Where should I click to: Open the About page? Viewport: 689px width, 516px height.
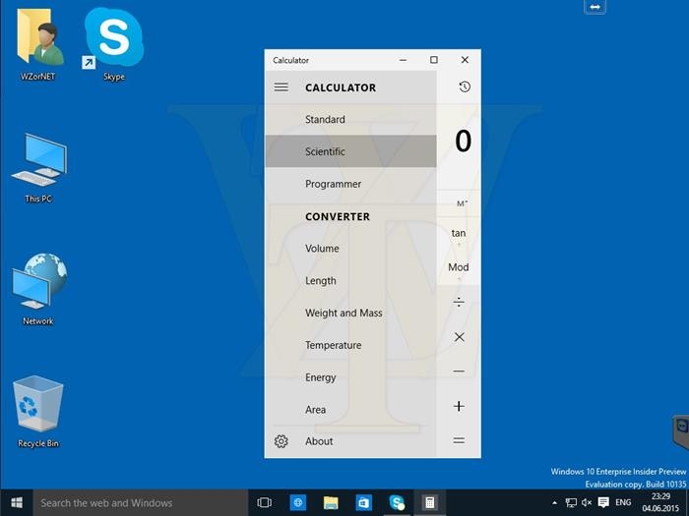point(350,441)
